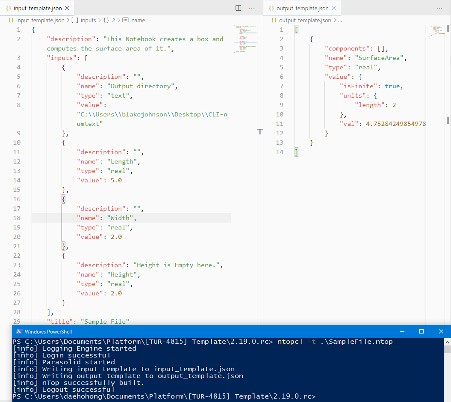The height and width of the screenshot is (402, 451).
Task: Click the "inputs" key on line 3
Action: coord(62,58)
